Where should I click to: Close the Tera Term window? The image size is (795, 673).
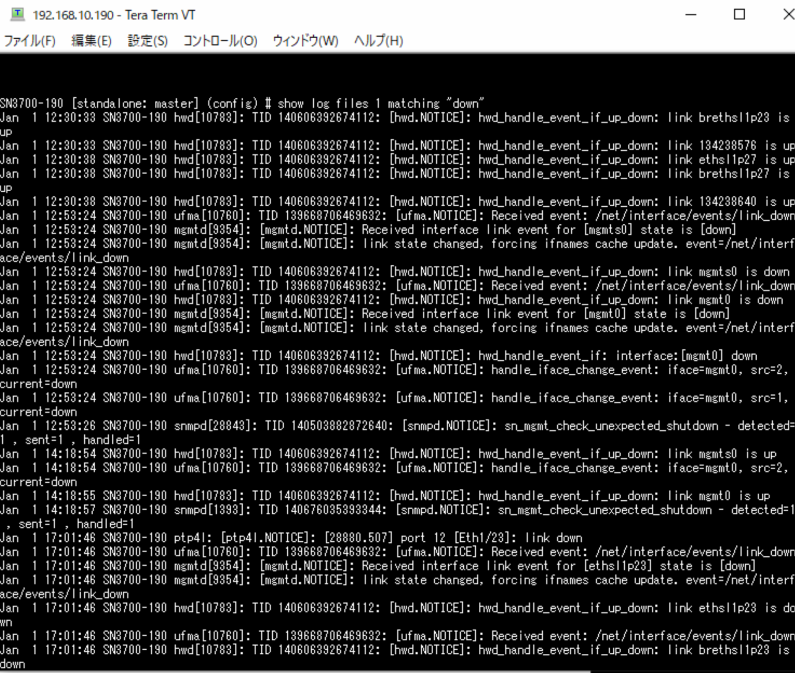[787, 14]
